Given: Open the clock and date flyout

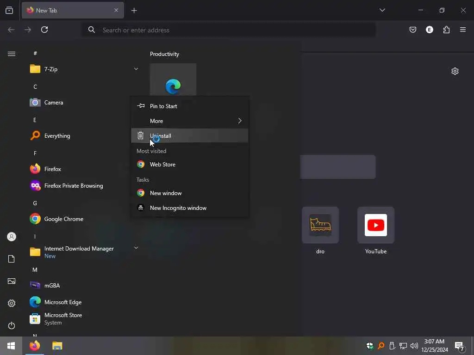Looking at the screenshot, I should pos(435,346).
